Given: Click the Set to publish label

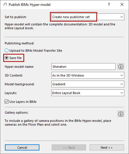Looking at the screenshot, I should (x=15, y=17).
